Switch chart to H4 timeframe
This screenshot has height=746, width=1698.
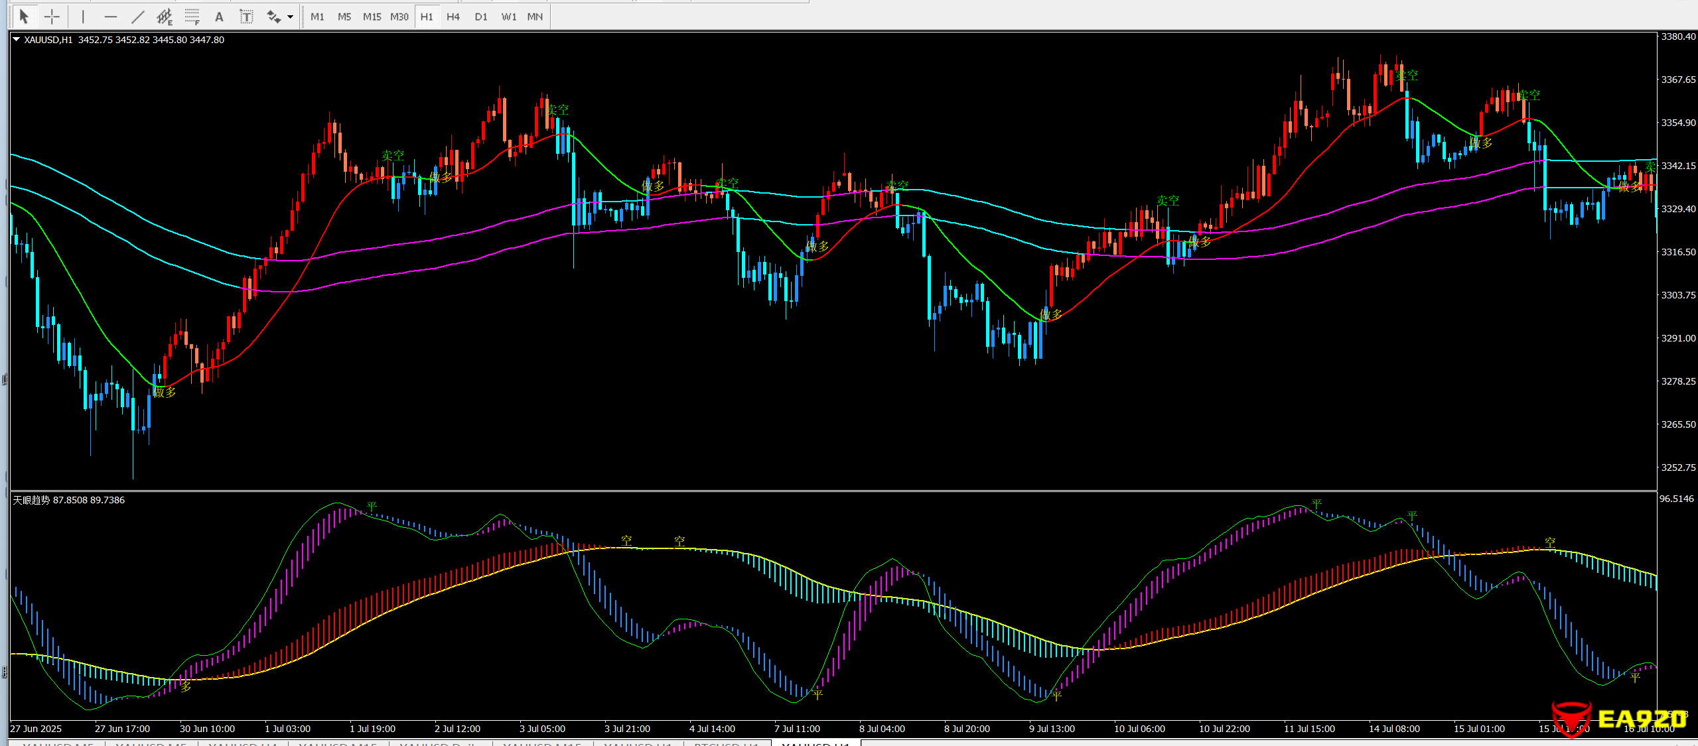(453, 17)
